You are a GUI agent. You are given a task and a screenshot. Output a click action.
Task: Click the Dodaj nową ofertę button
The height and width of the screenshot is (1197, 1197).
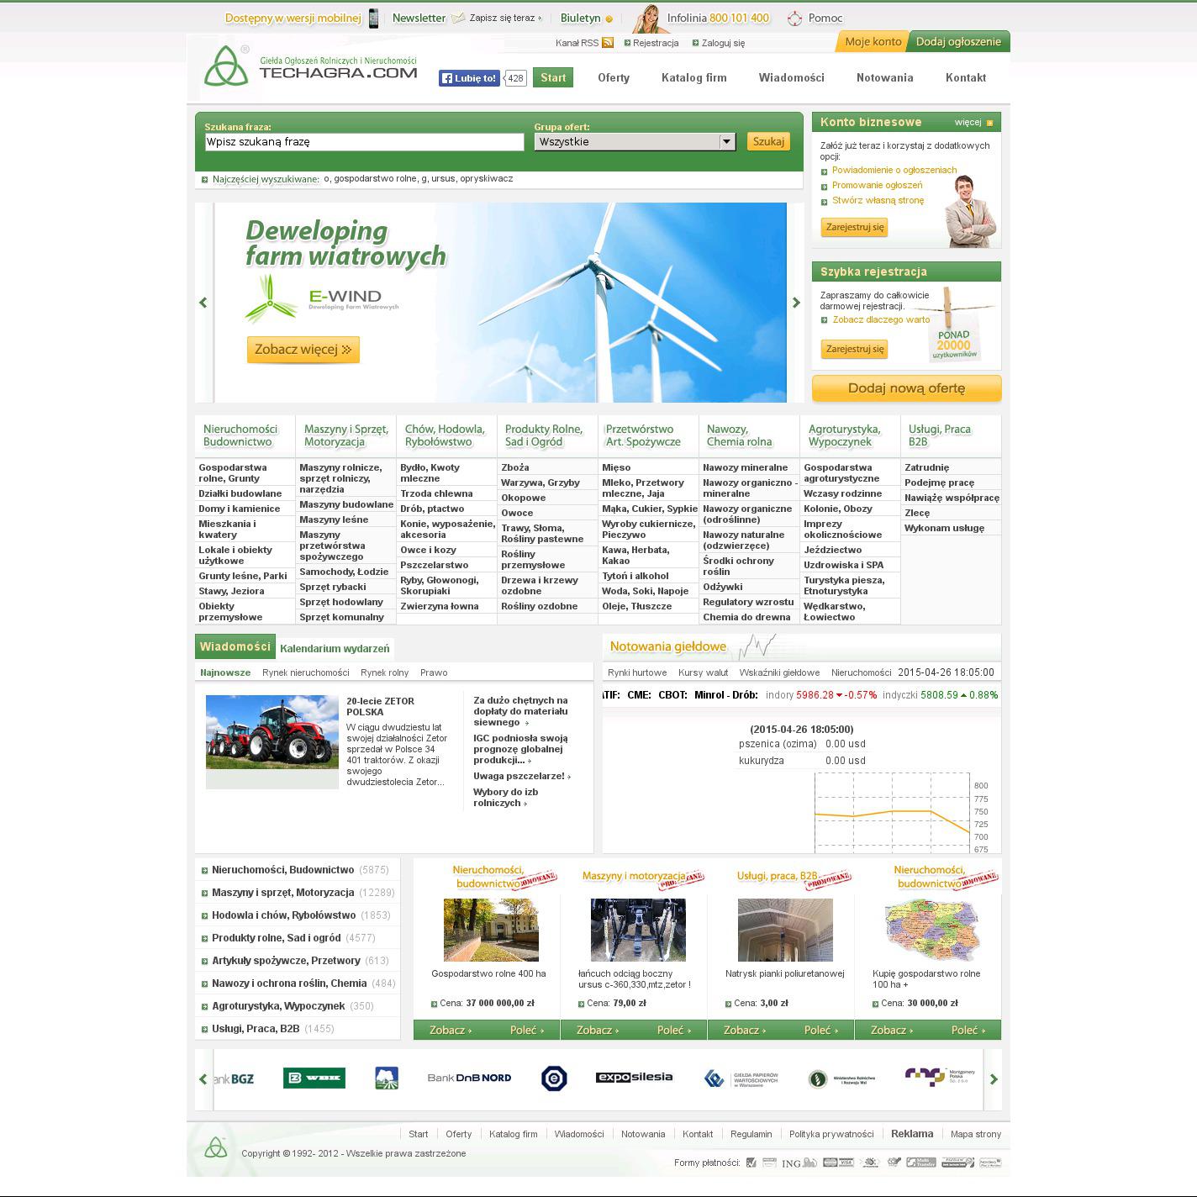906,388
